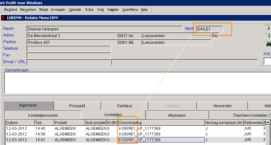The width and height of the screenshot is (271, 145).
Task: Click the Projekt column header
Action: [x=70, y=123]
